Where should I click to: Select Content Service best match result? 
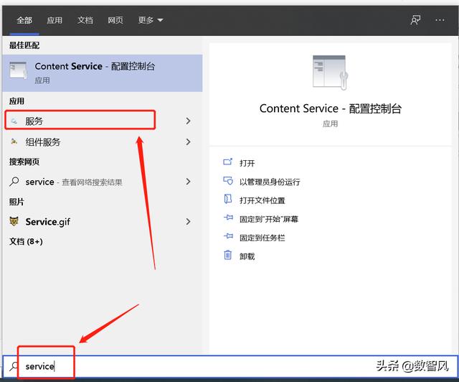103,73
